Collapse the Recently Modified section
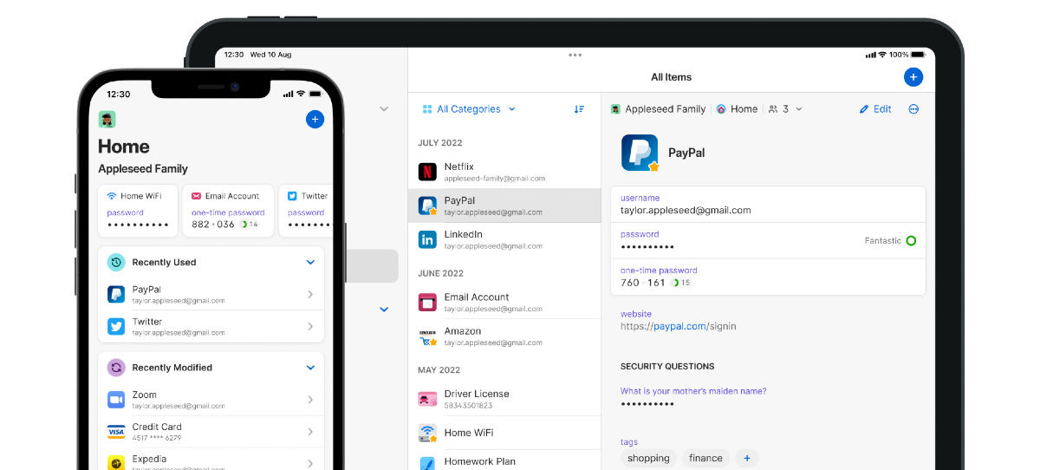Viewport: 1040px width, 470px height. 310,368
